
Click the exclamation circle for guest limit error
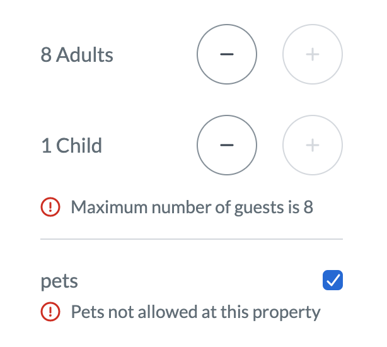point(50,207)
